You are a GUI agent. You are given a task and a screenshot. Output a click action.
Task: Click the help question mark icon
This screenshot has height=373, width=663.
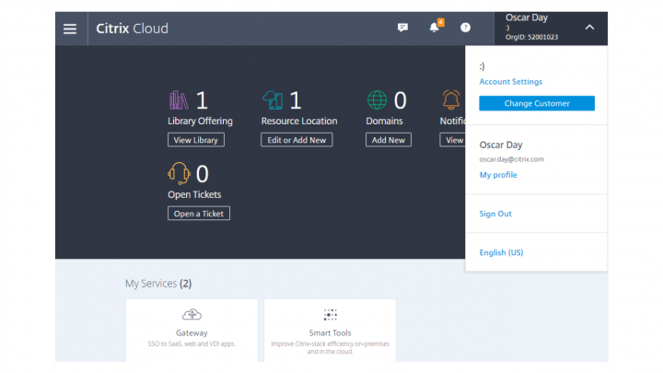click(465, 28)
